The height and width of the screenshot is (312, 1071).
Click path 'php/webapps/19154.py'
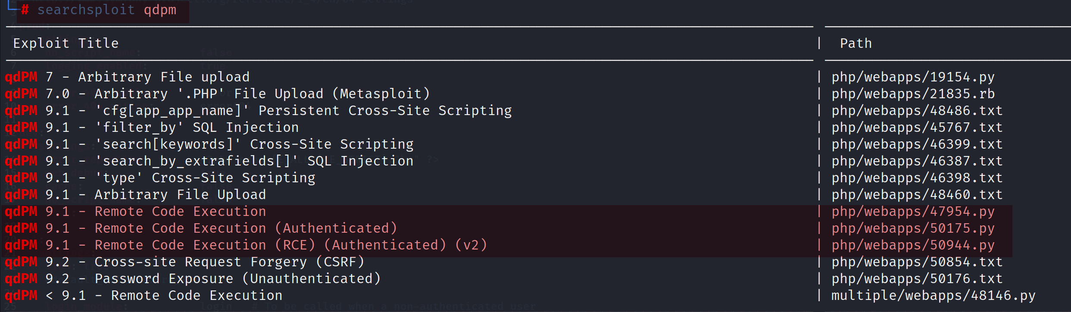[913, 77]
